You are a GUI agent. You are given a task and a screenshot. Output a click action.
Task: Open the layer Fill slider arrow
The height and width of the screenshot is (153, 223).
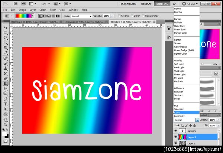pyautogui.click(x=218, y=126)
